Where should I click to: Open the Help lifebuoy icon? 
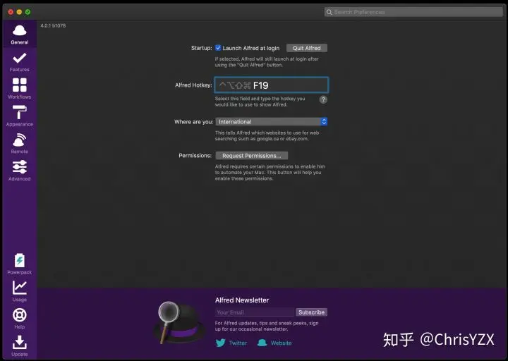click(20, 315)
